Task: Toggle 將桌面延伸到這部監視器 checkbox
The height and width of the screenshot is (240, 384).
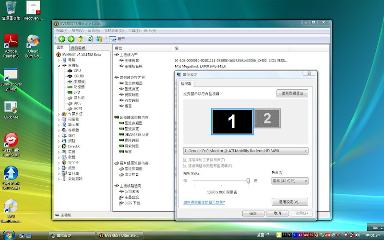Action: point(185,166)
